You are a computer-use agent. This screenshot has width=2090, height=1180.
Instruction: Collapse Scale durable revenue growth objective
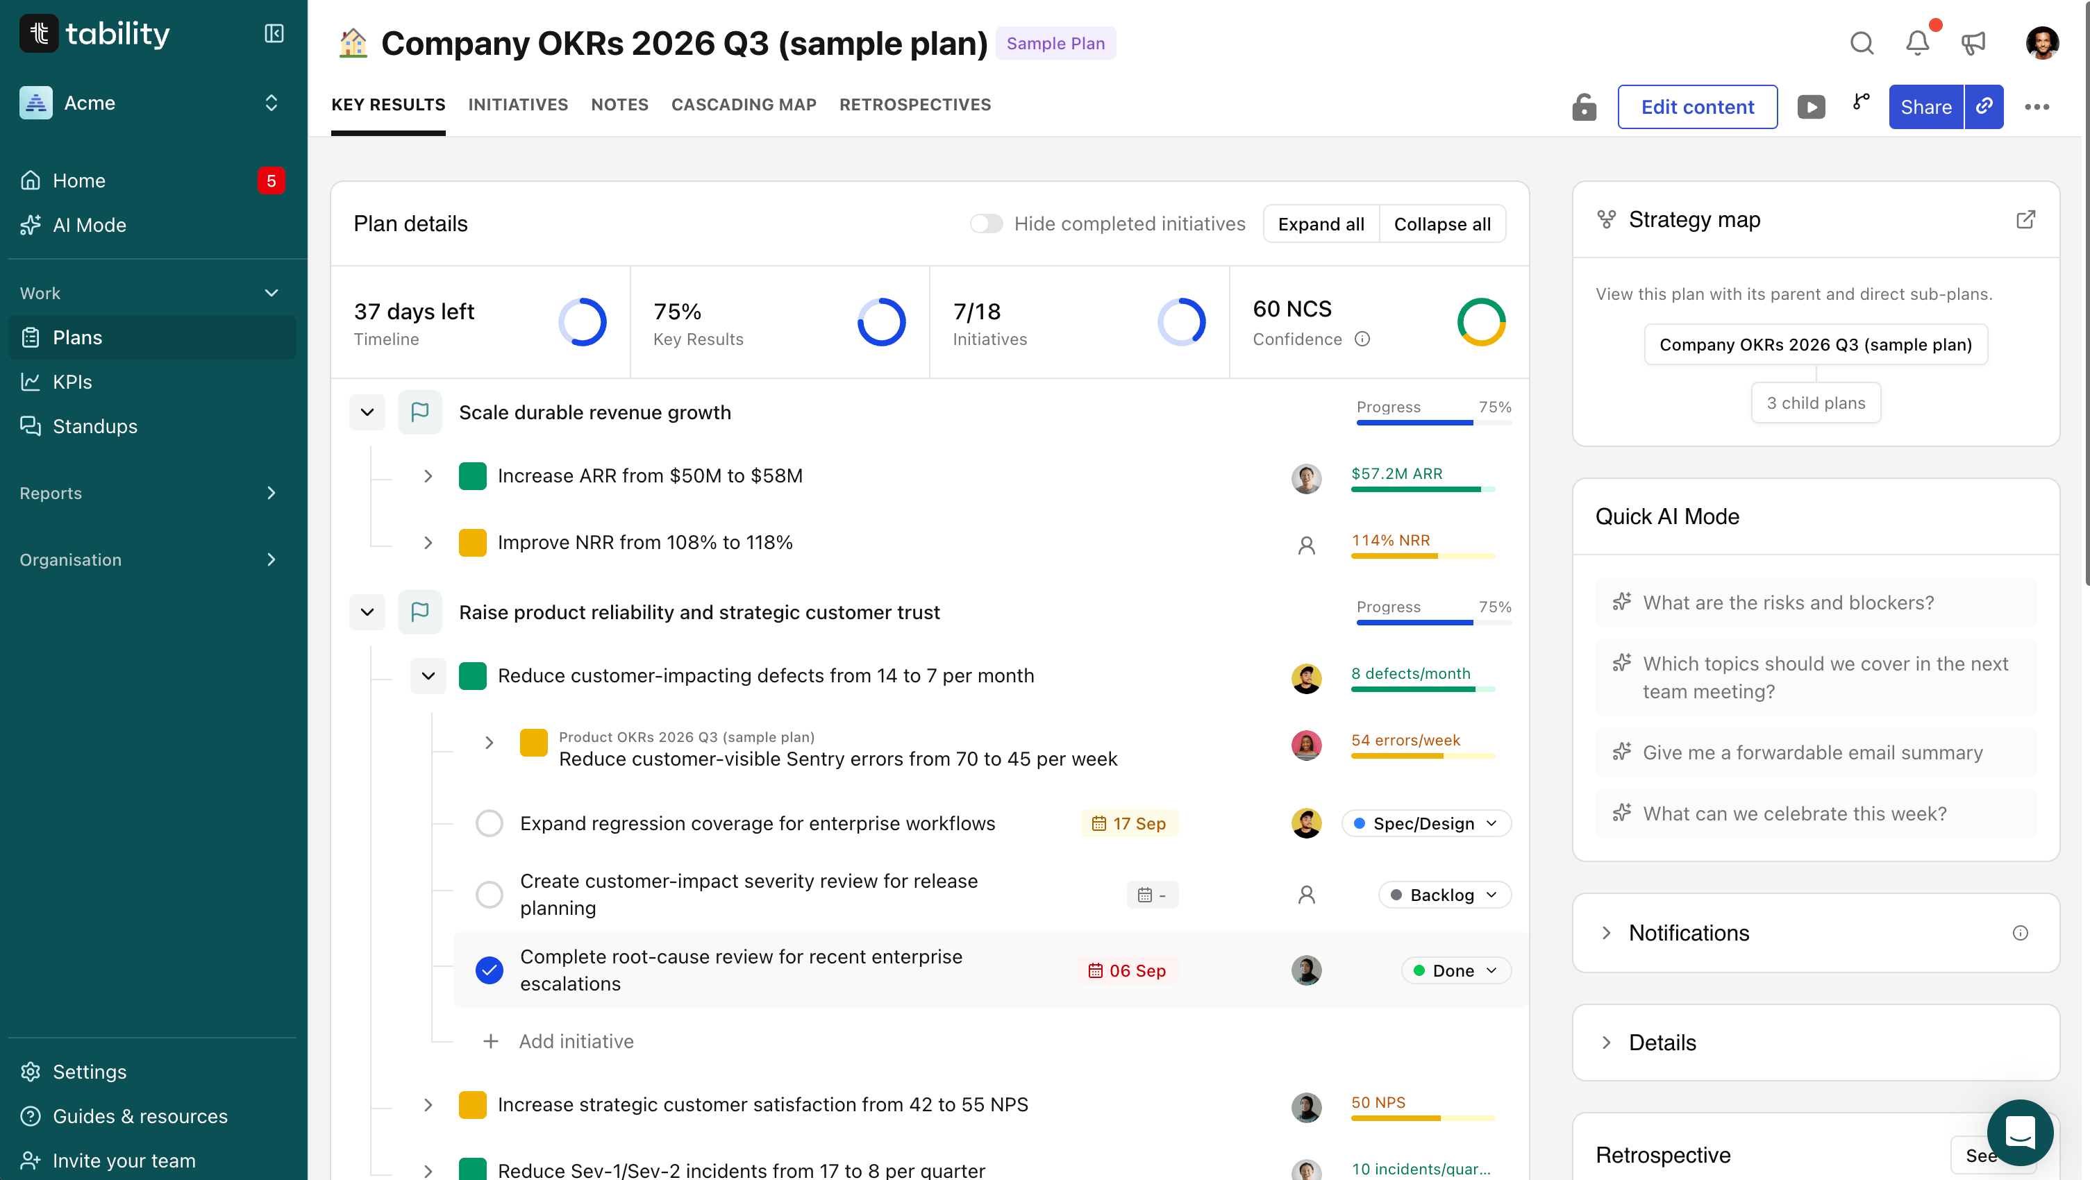tap(367, 412)
